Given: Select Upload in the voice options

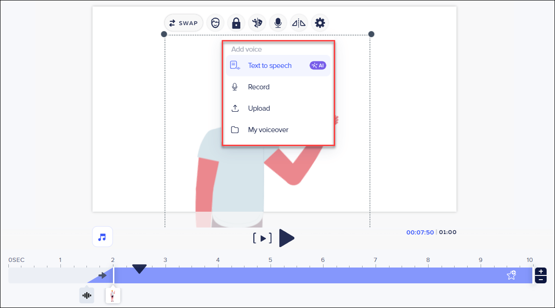Looking at the screenshot, I should 258,108.
